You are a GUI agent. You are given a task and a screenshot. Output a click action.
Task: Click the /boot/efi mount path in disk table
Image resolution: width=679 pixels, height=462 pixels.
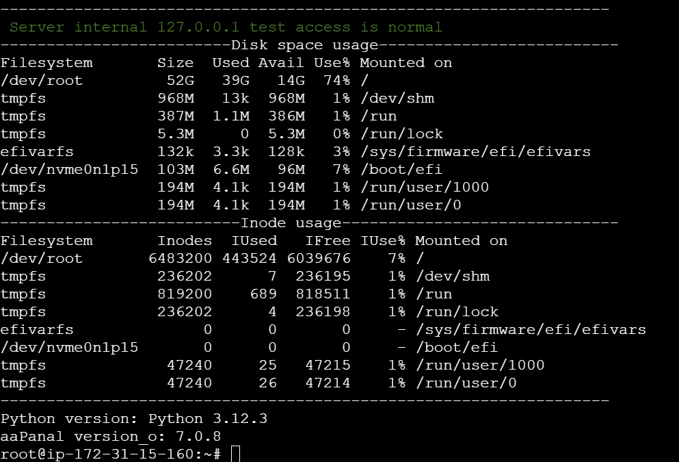(400, 170)
